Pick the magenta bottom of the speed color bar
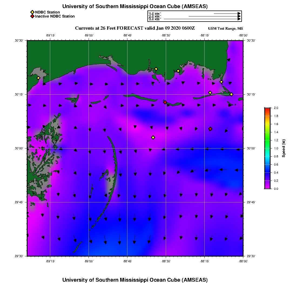The image size is (297, 283). tap(267, 187)
